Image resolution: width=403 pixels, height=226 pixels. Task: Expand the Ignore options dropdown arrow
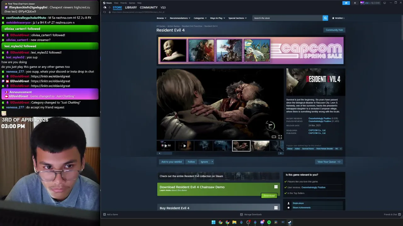212,162
